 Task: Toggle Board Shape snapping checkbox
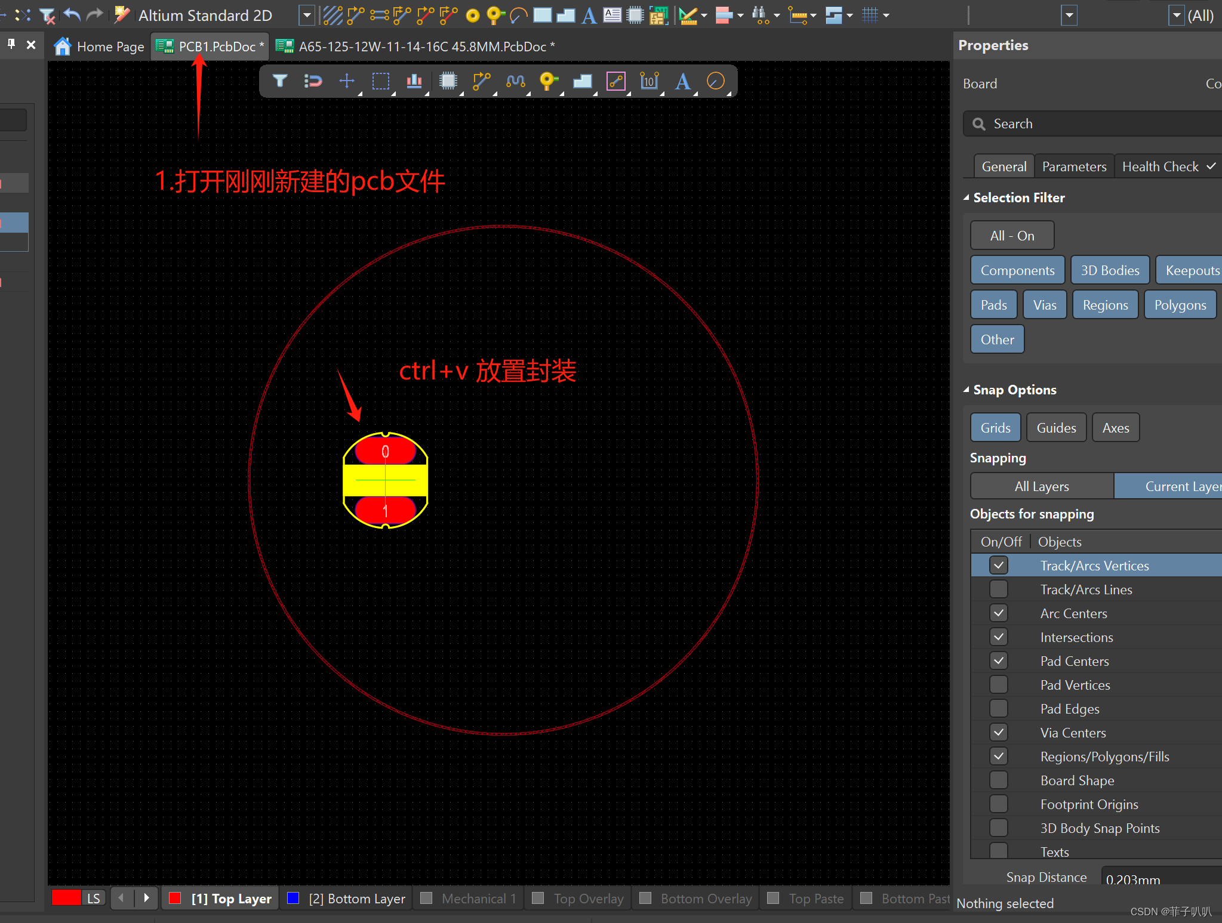pyautogui.click(x=999, y=780)
